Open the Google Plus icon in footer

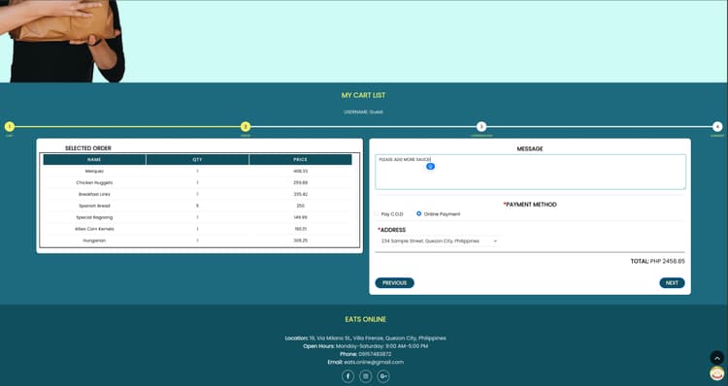pos(383,376)
